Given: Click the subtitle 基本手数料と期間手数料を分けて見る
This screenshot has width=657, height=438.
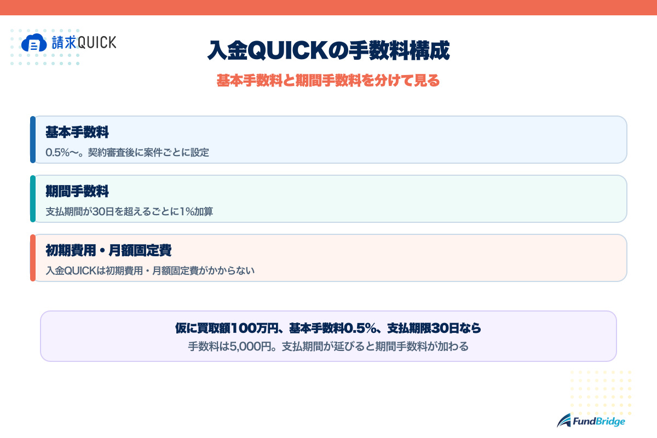Looking at the screenshot, I should (328, 81).
